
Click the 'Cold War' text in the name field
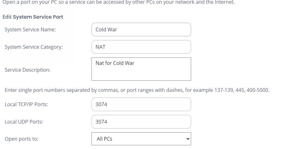106,30
